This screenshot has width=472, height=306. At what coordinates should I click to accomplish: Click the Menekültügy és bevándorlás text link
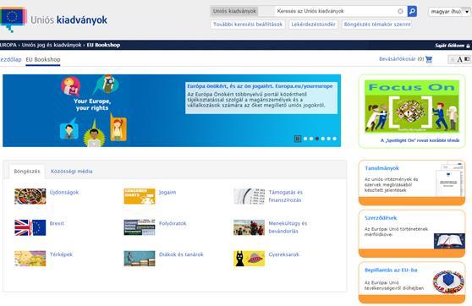point(288,227)
